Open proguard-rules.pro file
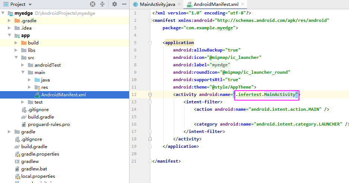The width and height of the screenshot is (349, 183). pyautogui.click(x=49, y=124)
